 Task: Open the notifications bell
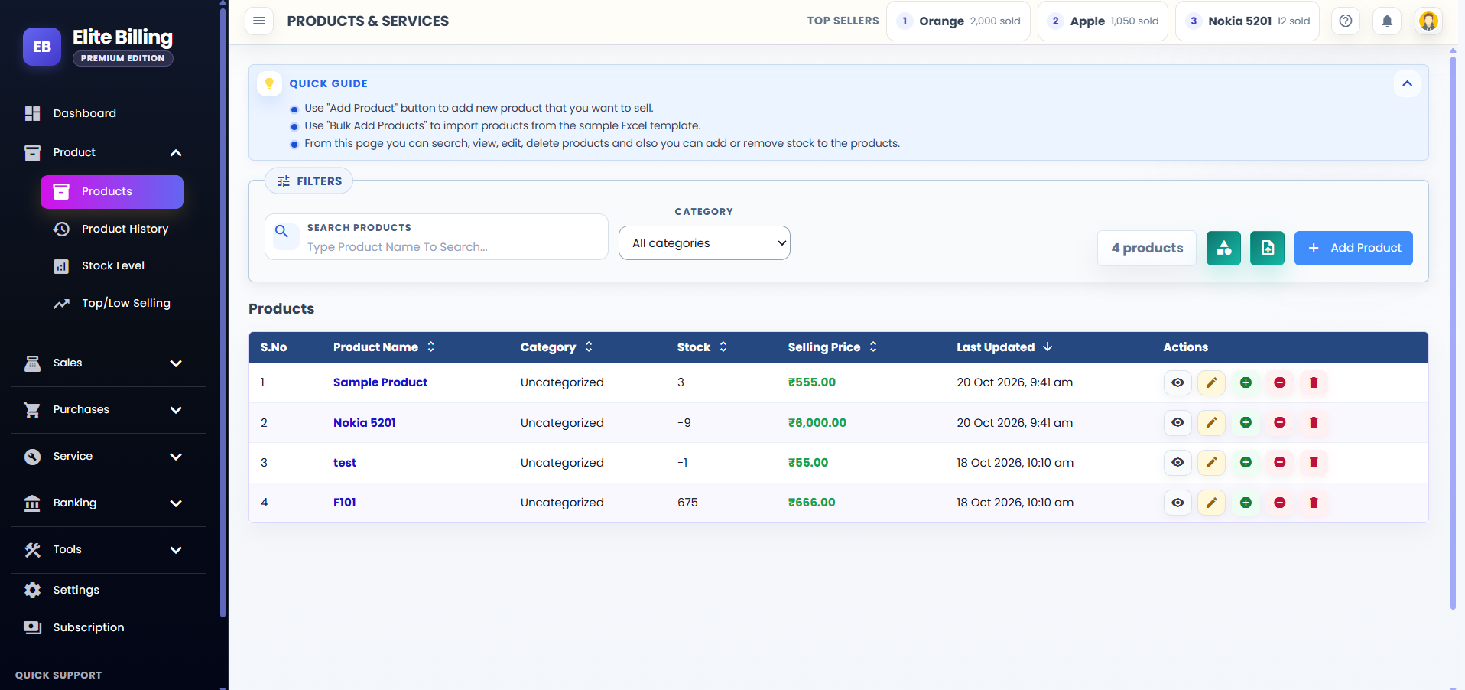(1387, 21)
